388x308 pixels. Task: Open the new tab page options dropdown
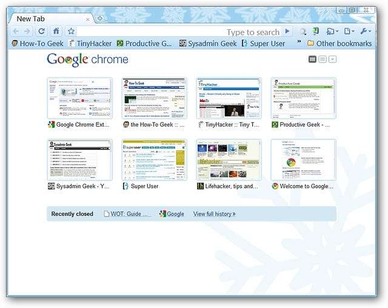coord(333,59)
